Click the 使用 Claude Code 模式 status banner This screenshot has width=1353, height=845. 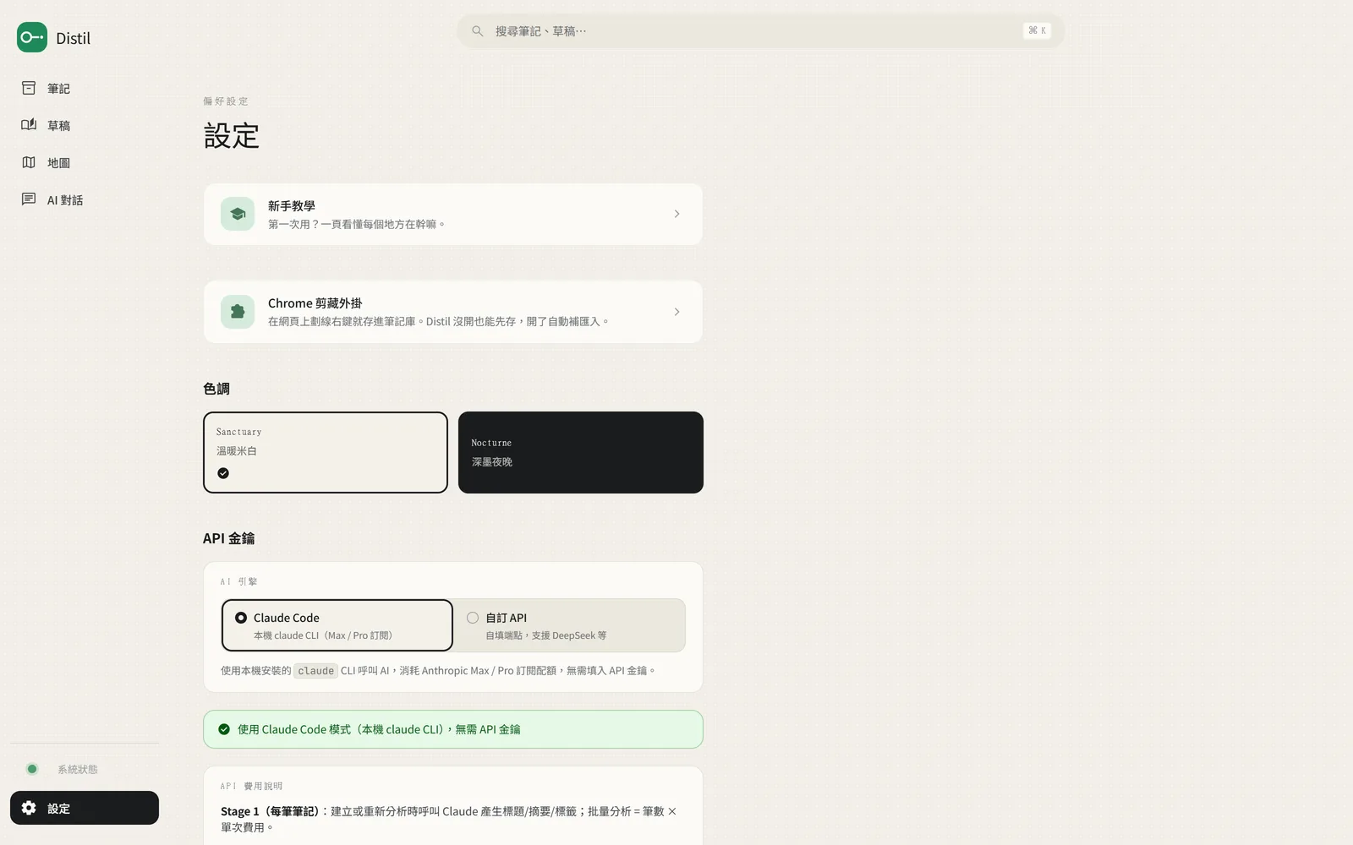(453, 729)
